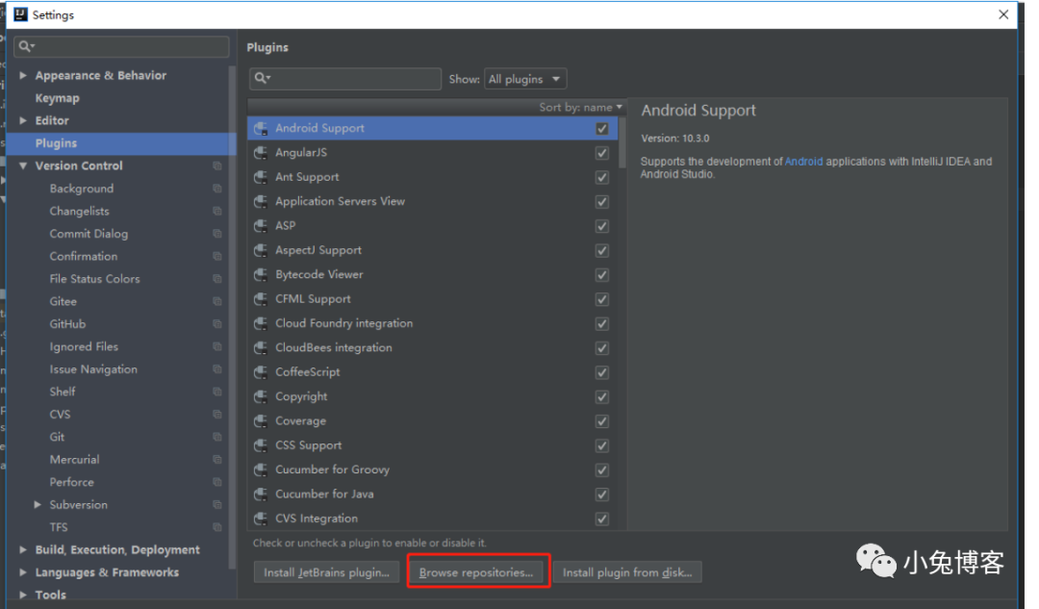
Task: Disable the Application Servers View checkbox
Action: [x=601, y=201]
